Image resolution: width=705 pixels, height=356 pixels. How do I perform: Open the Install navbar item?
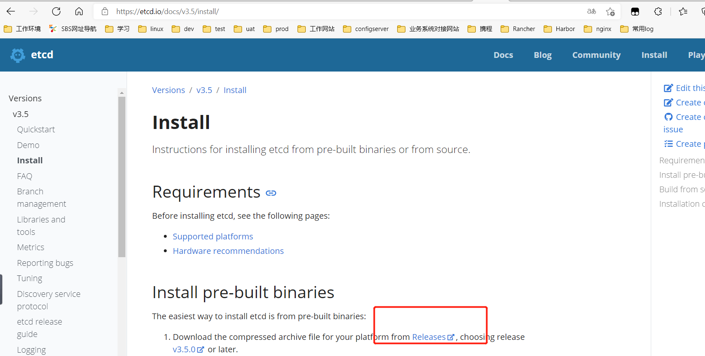tap(654, 55)
